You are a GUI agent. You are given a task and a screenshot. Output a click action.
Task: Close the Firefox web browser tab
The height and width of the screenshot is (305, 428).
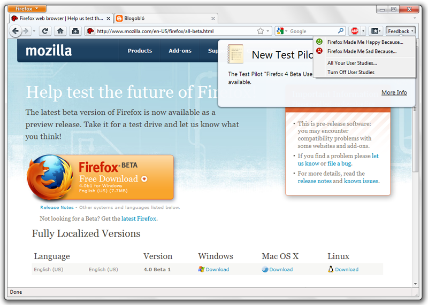(x=109, y=19)
